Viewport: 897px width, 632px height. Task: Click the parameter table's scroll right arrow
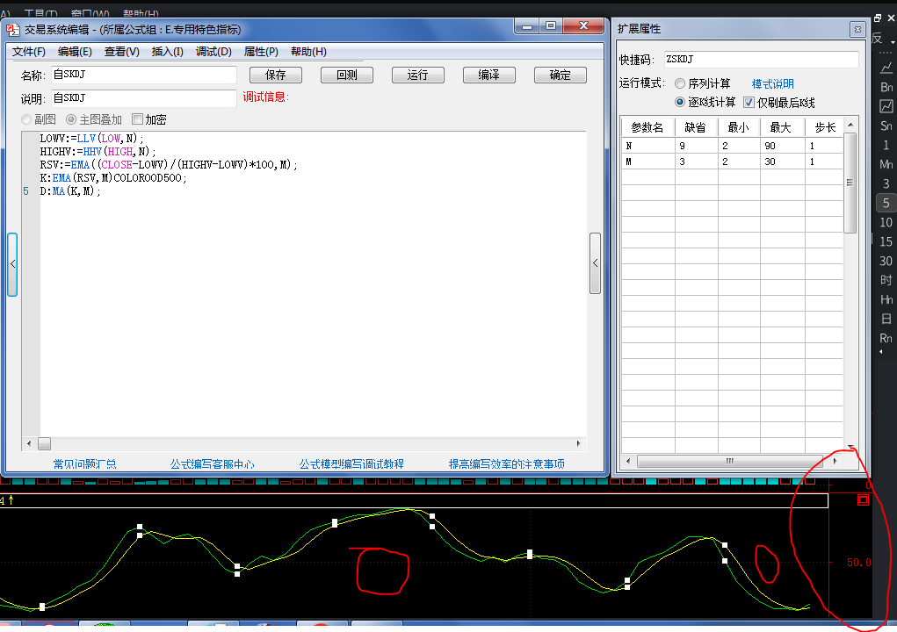point(835,461)
